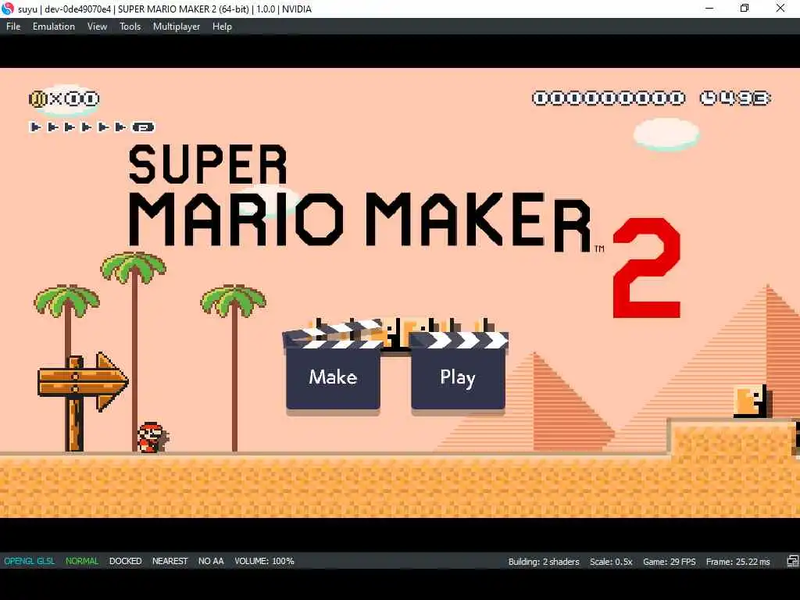Open the File menu
The image size is (800, 600).
click(13, 27)
